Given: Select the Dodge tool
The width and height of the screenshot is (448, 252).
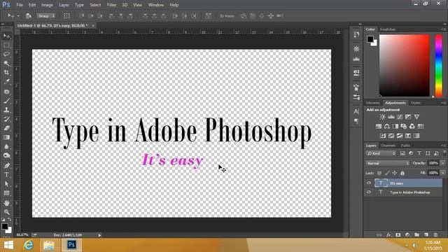Looking at the screenshot, I should pyautogui.click(x=6, y=155).
